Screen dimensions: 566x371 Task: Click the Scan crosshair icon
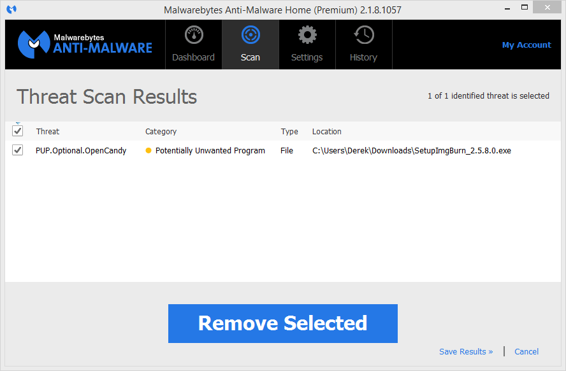[250, 34]
